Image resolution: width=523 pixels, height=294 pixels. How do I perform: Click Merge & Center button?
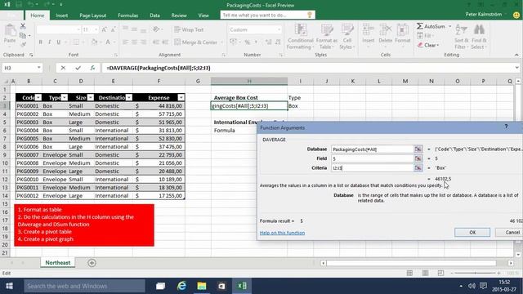(x=196, y=42)
